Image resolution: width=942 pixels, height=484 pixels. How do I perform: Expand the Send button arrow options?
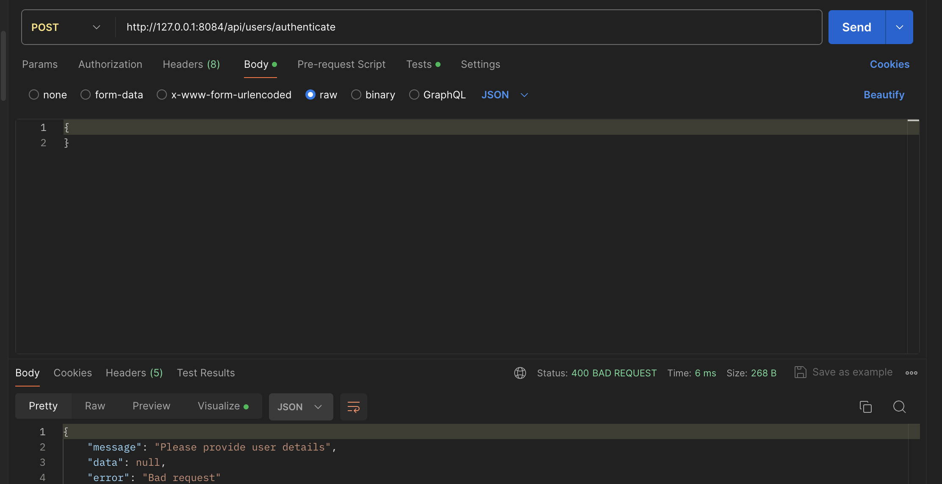900,27
